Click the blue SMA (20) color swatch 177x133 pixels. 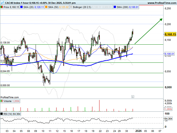point(22,7)
